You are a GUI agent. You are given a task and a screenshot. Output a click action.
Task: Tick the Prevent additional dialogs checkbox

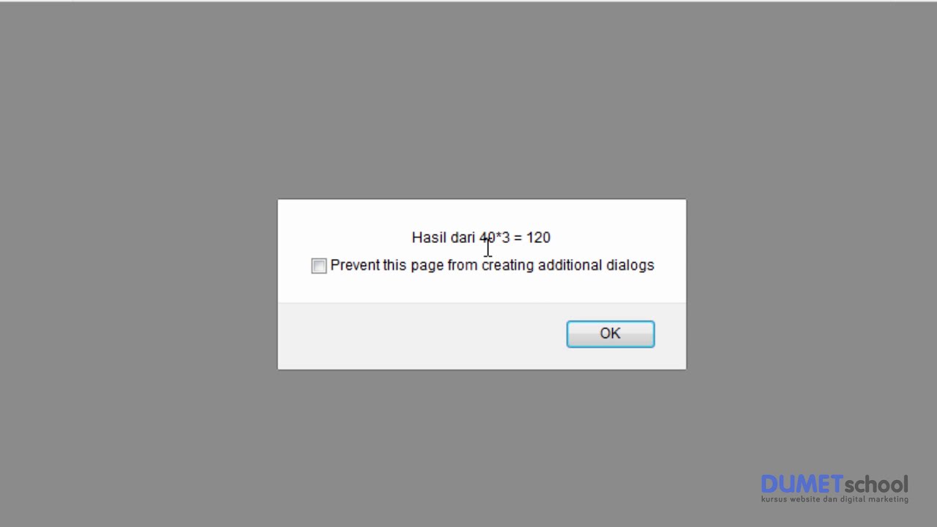pyautogui.click(x=318, y=266)
